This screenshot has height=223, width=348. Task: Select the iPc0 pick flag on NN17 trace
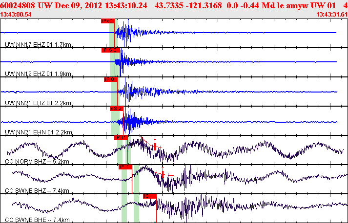pos(108,21)
